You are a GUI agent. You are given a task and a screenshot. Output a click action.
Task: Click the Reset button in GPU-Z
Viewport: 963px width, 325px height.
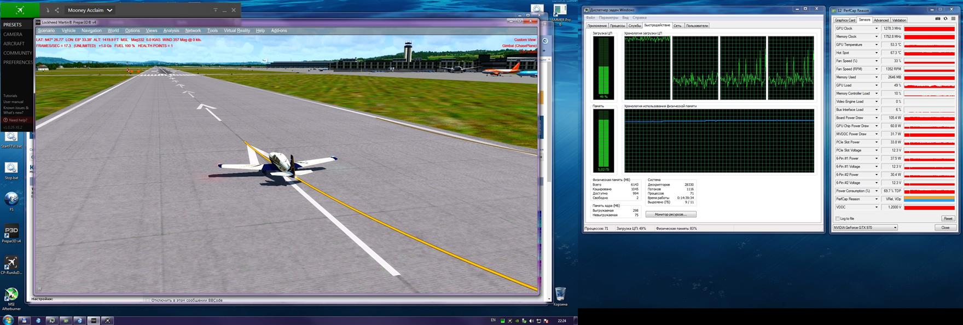click(948, 218)
